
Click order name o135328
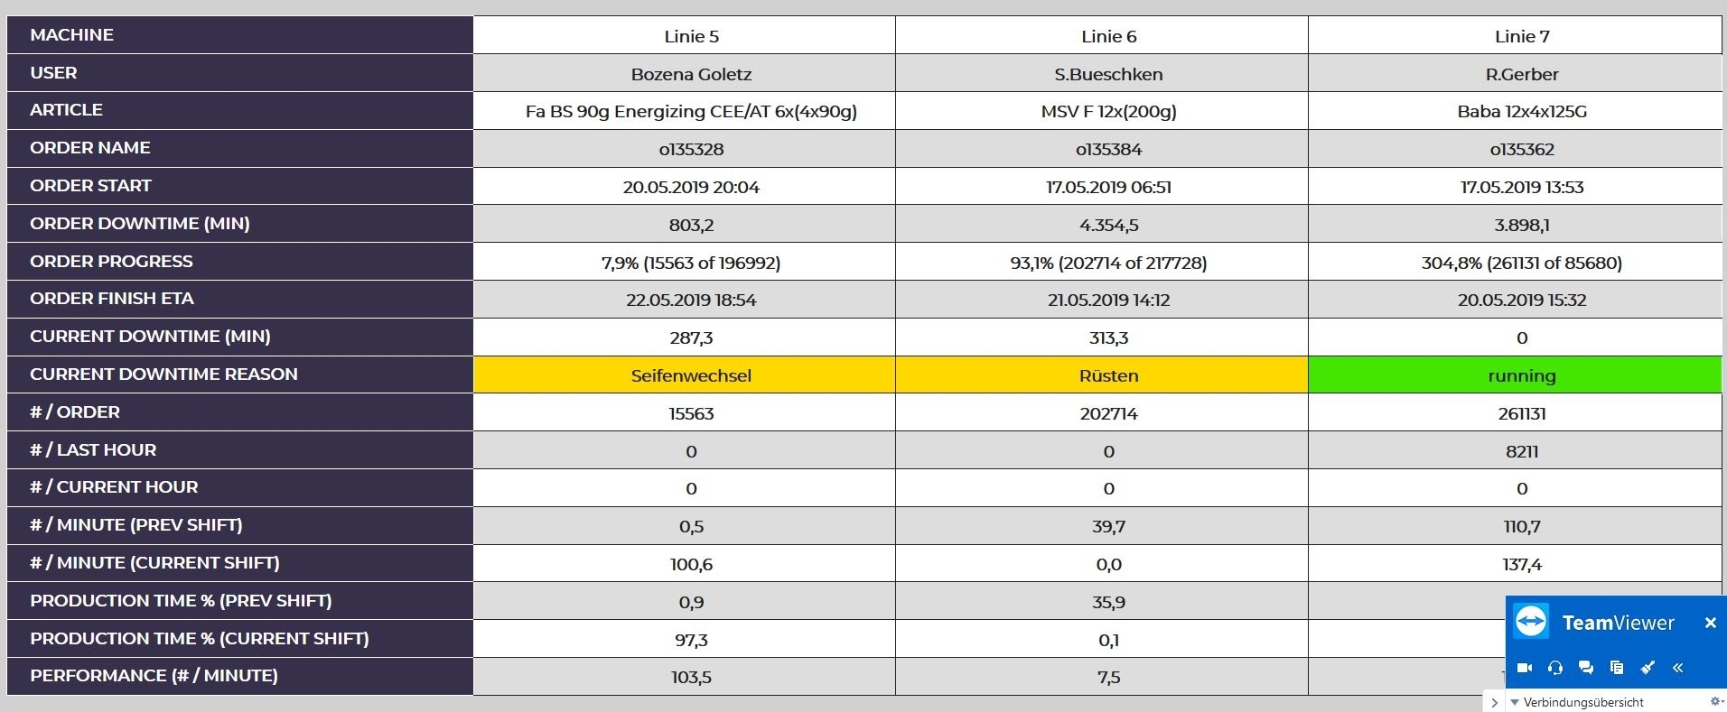[691, 149]
